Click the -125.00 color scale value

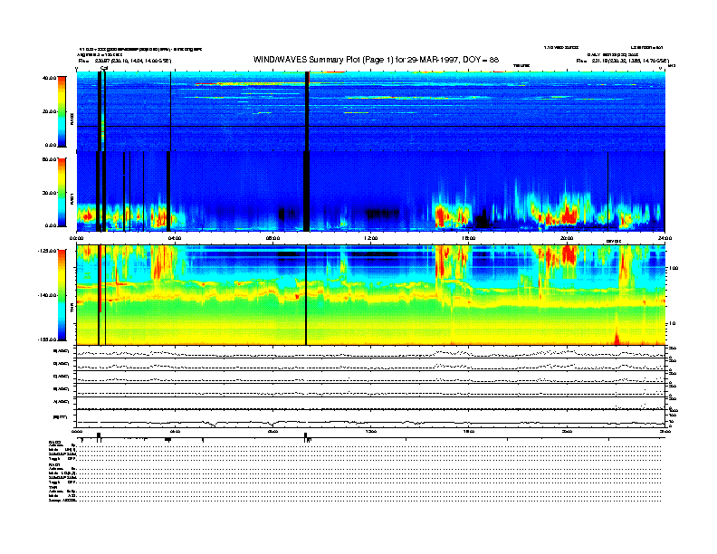[47, 251]
